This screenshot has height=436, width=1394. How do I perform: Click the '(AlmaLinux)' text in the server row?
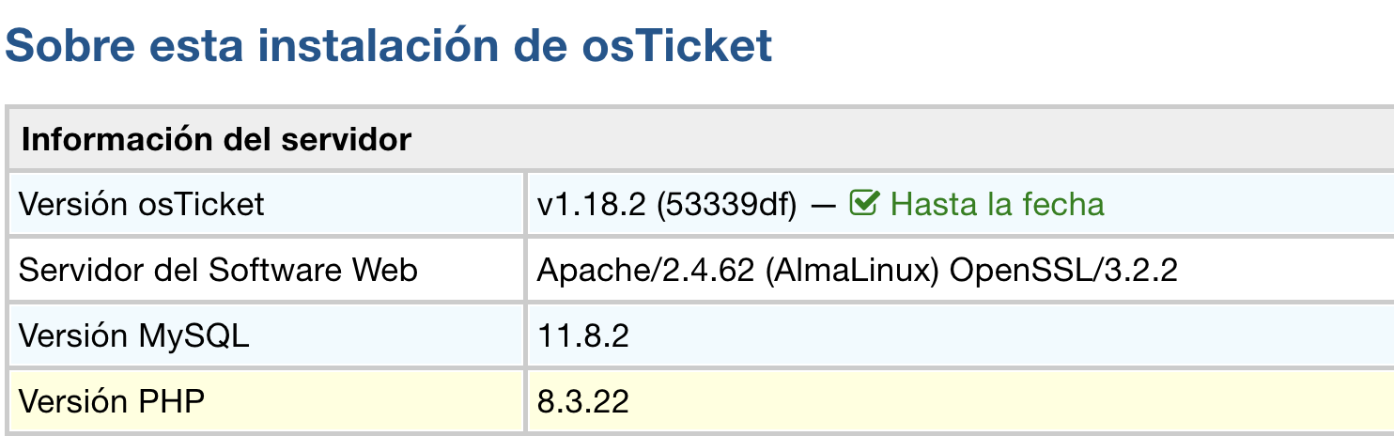[x=852, y=271]
